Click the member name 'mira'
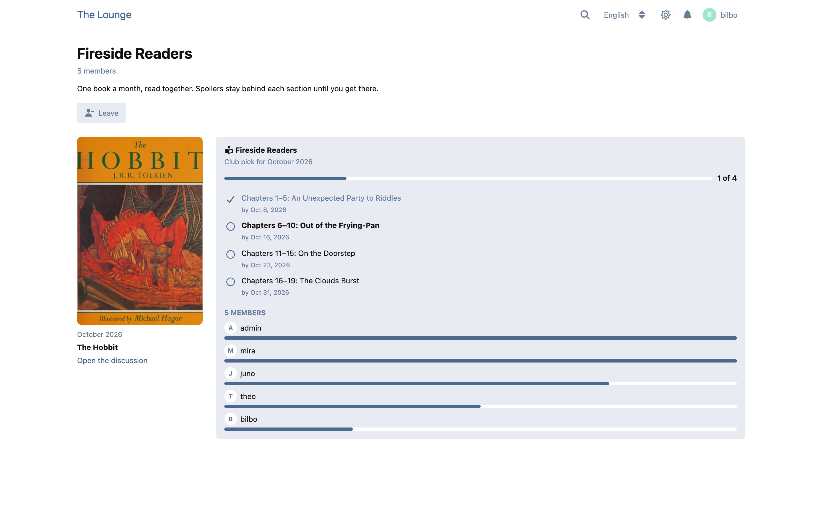 (248, 351)
